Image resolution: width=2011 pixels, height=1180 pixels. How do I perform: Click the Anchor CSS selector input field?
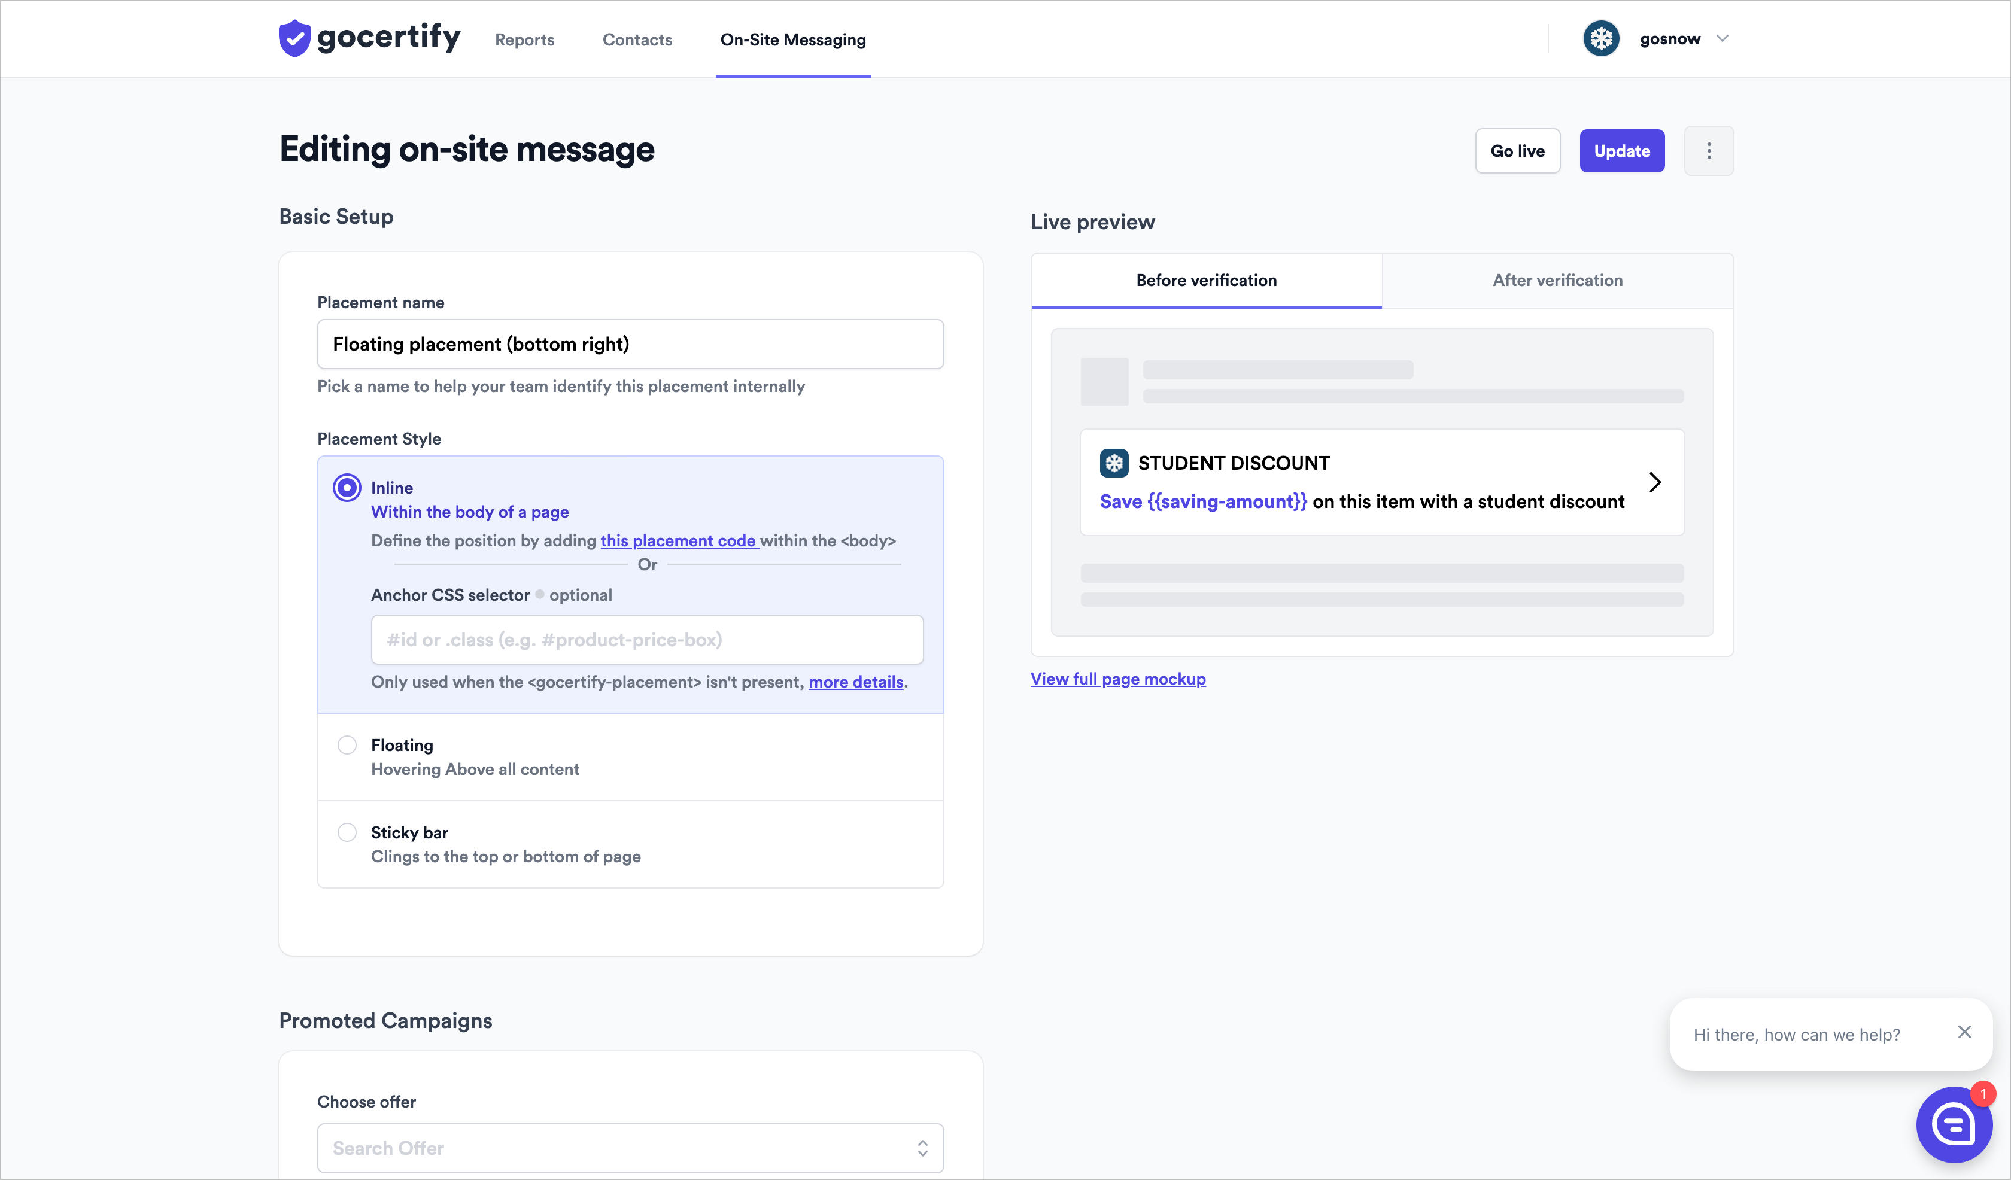click(x=646, y=640)
